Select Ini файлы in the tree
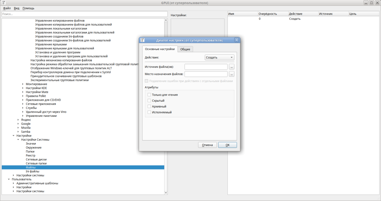Image resolution: width=381 pixels, height=201 pixels. [32, 171]
